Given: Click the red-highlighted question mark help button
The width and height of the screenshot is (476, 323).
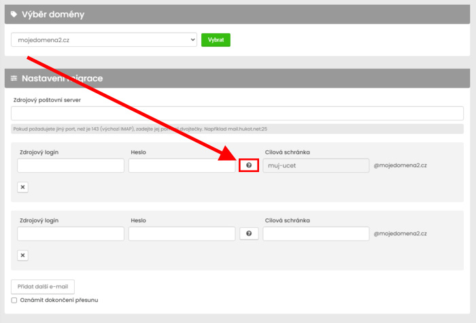Looking at the screenshot, I should 249,165.
